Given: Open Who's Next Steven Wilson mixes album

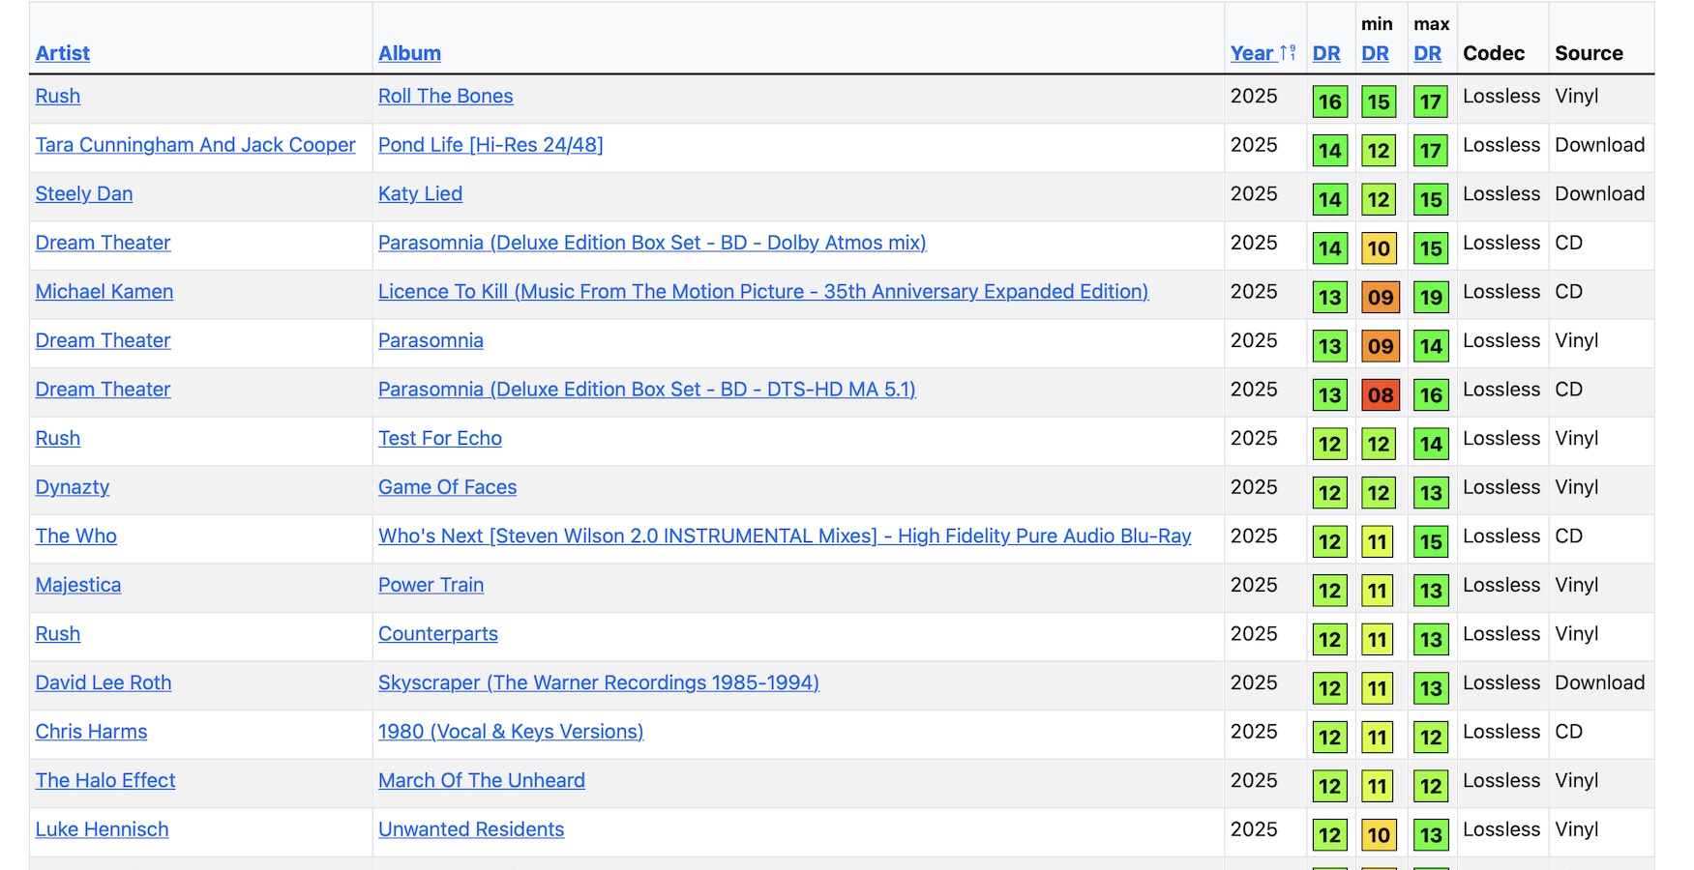Looking at the screenshot, I should coord(784,536).
